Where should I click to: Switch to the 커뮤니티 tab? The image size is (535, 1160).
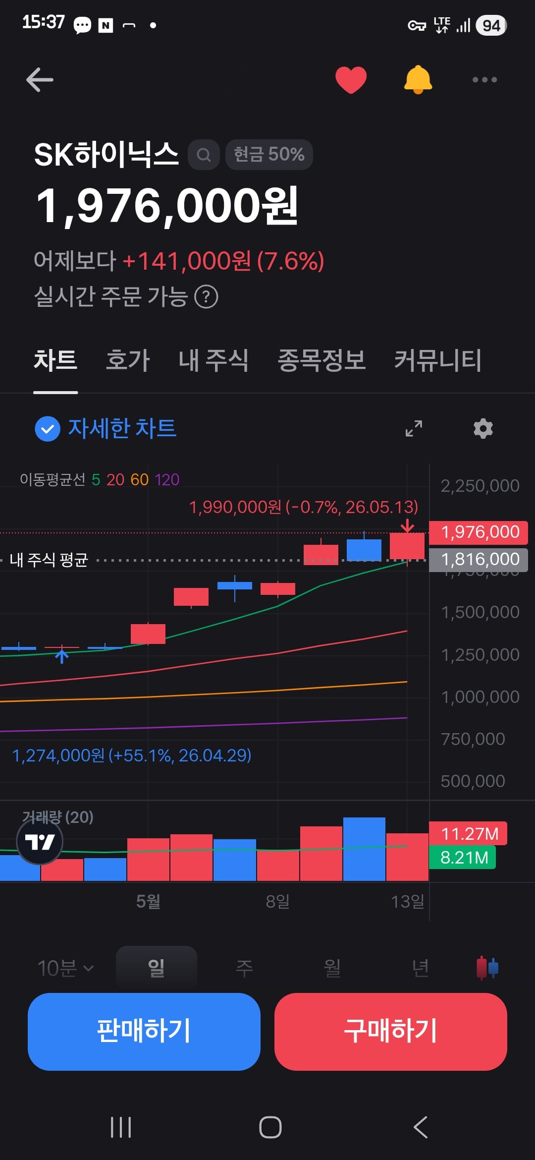click(x=437, y=360)
